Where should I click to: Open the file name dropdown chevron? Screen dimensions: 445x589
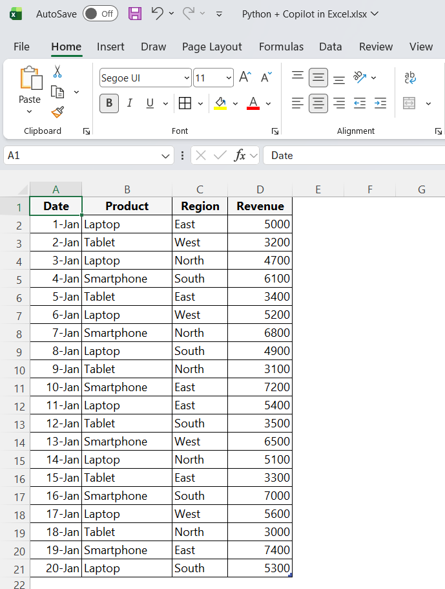point(374,14)
